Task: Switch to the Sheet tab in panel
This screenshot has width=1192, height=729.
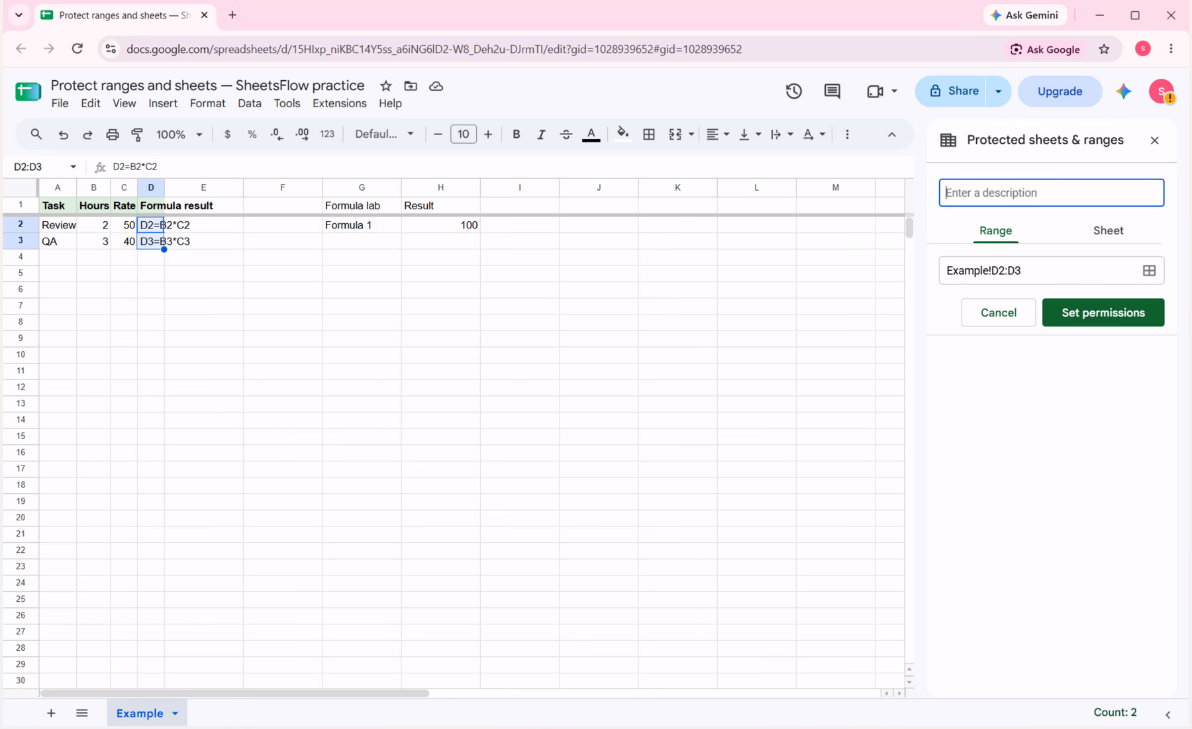Action: pyautogui.click(x=1108, y=230)
